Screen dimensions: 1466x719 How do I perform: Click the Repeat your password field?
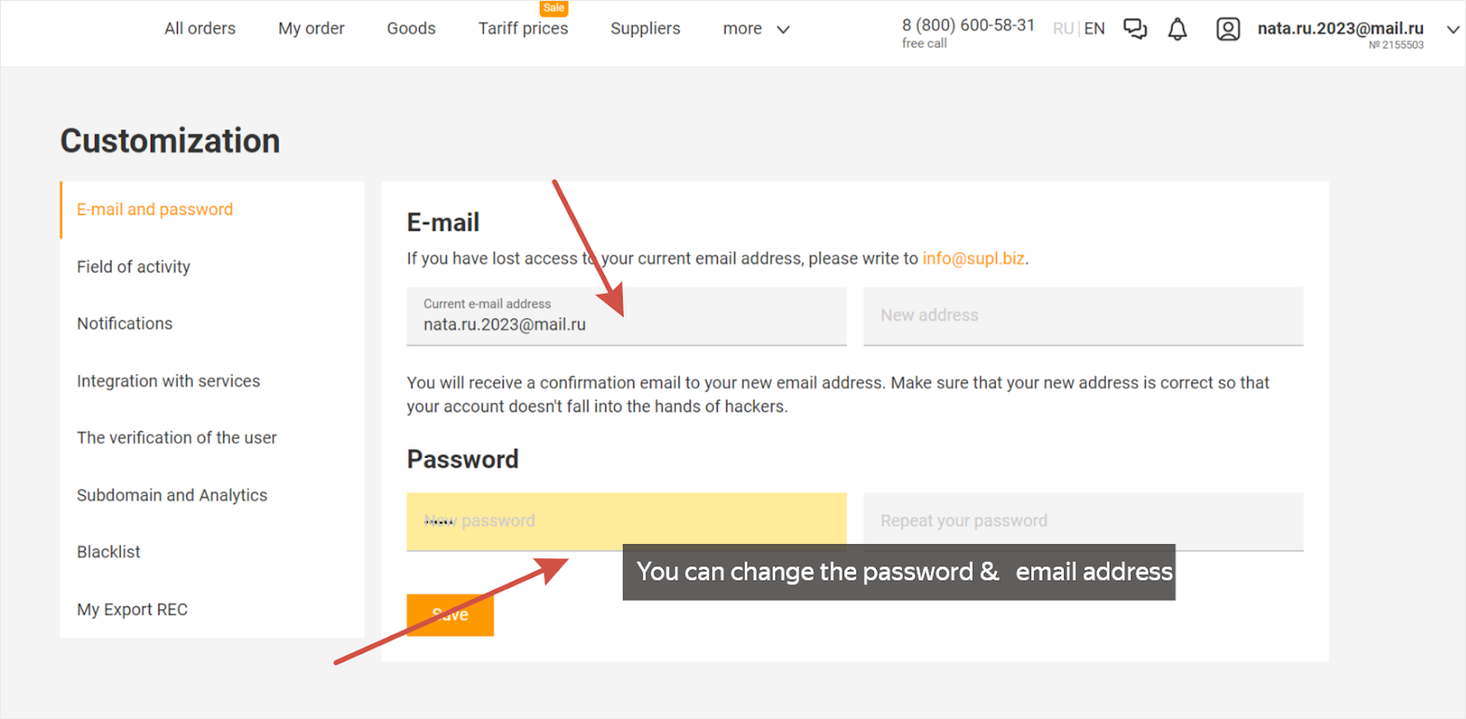pyautogui.click(x=1083, y=521)
